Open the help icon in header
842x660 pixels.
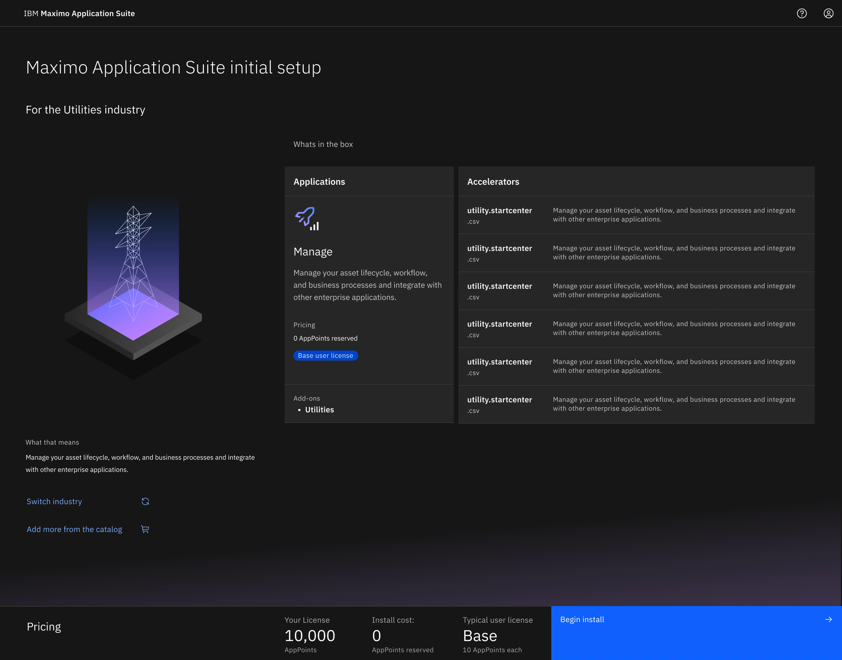coord(802,13)
